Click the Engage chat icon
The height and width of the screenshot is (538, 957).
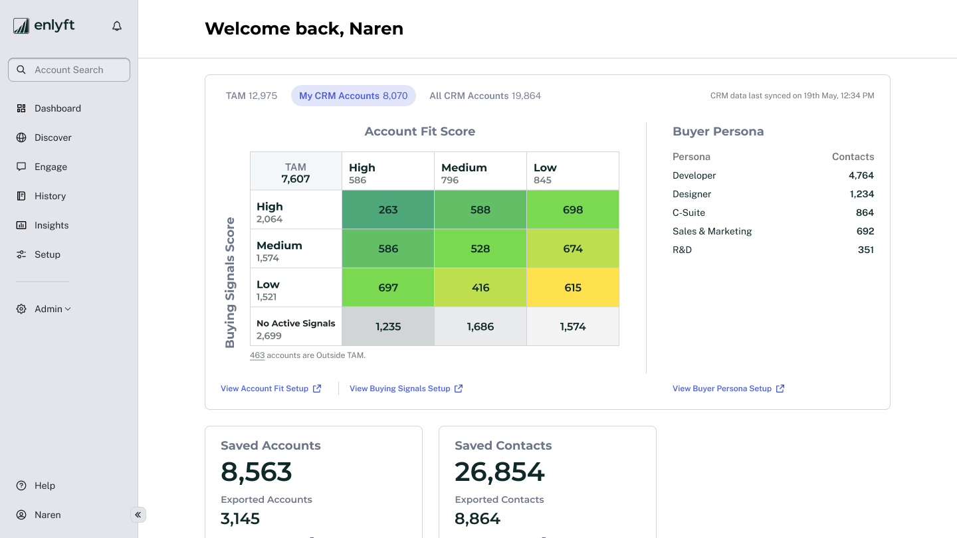click(x=21, y=167)
